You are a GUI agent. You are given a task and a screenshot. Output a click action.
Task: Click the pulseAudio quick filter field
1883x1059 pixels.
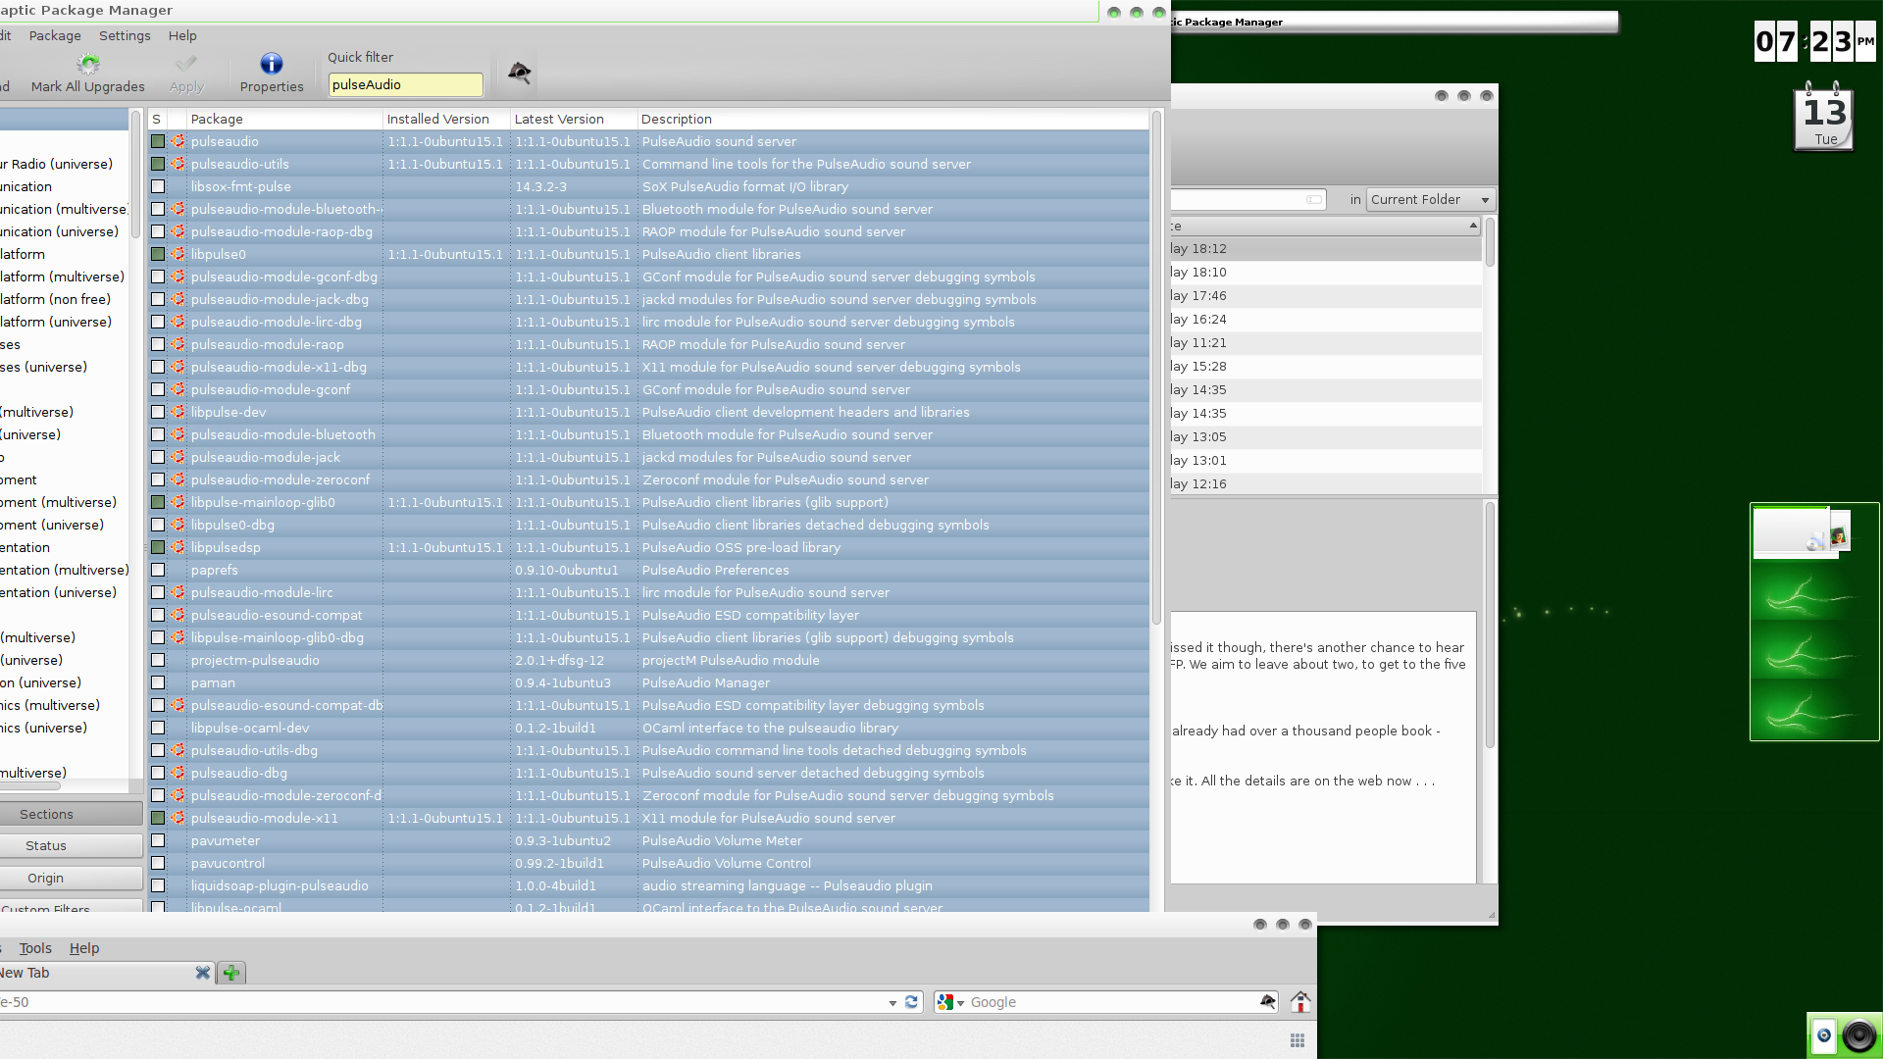click(405, 85)
